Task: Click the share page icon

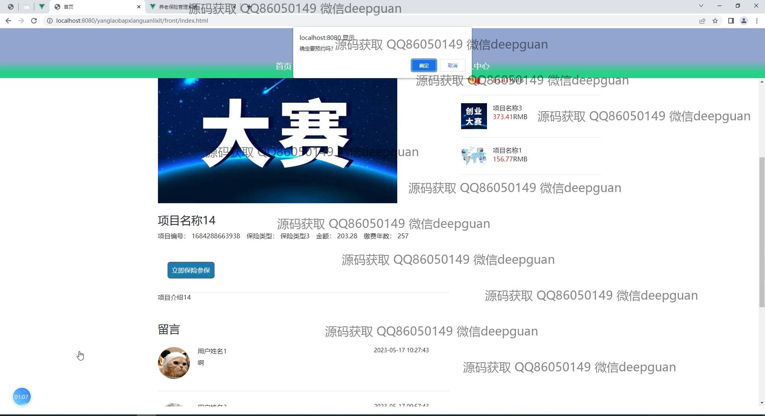Action: coord(702,21)
